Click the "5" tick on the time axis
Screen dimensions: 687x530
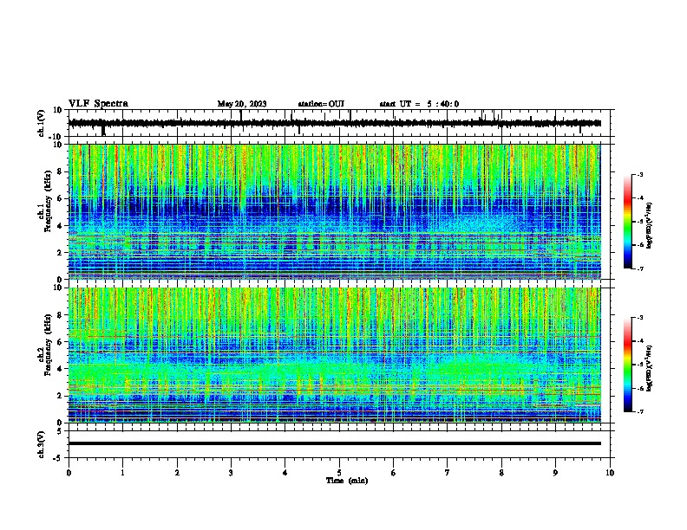coord(339,473)
